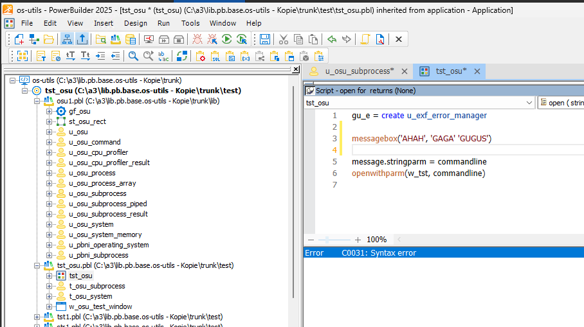
Task: Click the Redo arrow icon
Action: click(347, 39)
